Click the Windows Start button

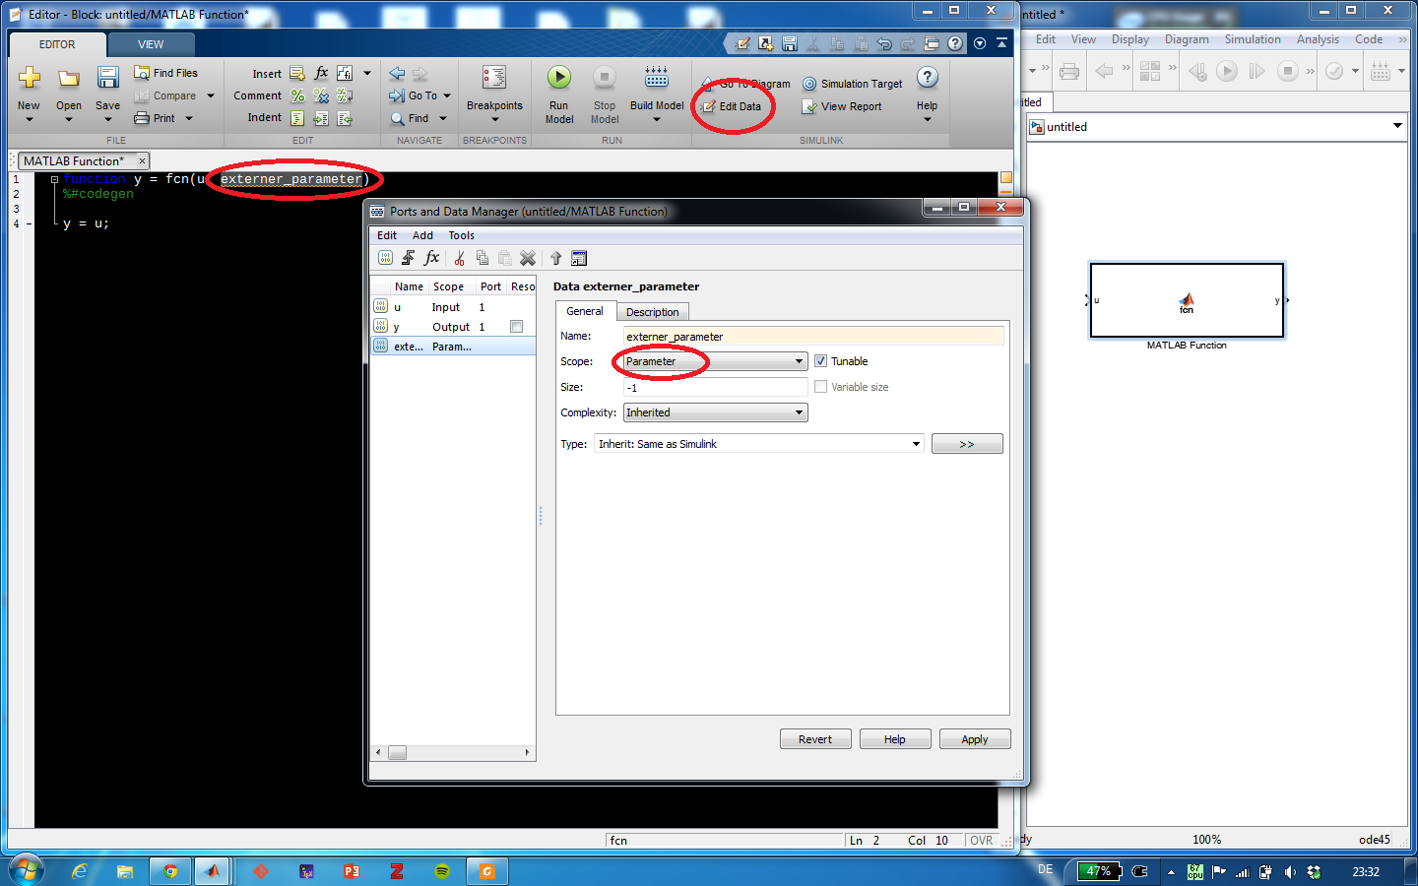click(x=26, y=870)
